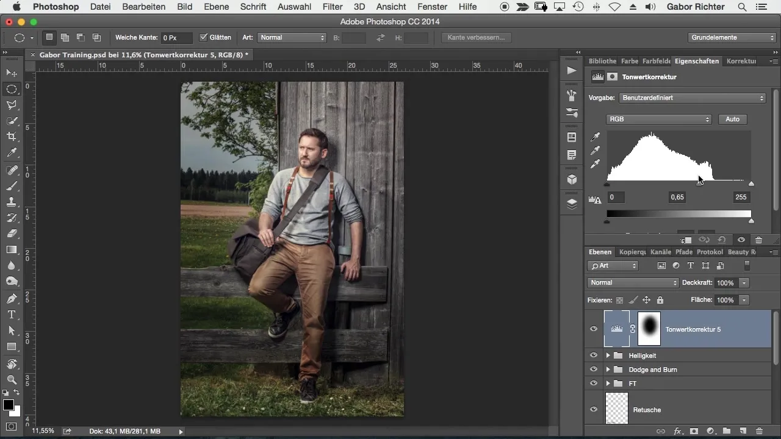This screenshot has height=439, width=781.
Task: Delete the adjustment via Properties trash icon
Action: pos(758,240)
